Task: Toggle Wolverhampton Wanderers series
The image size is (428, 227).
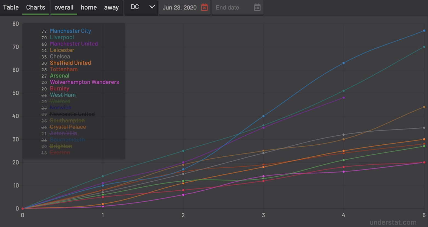Action: click(85, 82)
